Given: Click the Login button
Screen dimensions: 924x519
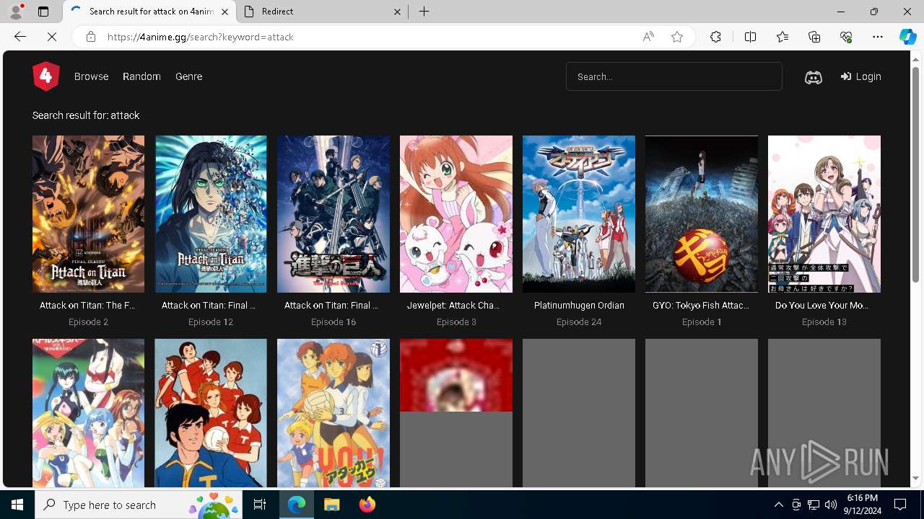Looking at the screenshot, I should (860, 76).
